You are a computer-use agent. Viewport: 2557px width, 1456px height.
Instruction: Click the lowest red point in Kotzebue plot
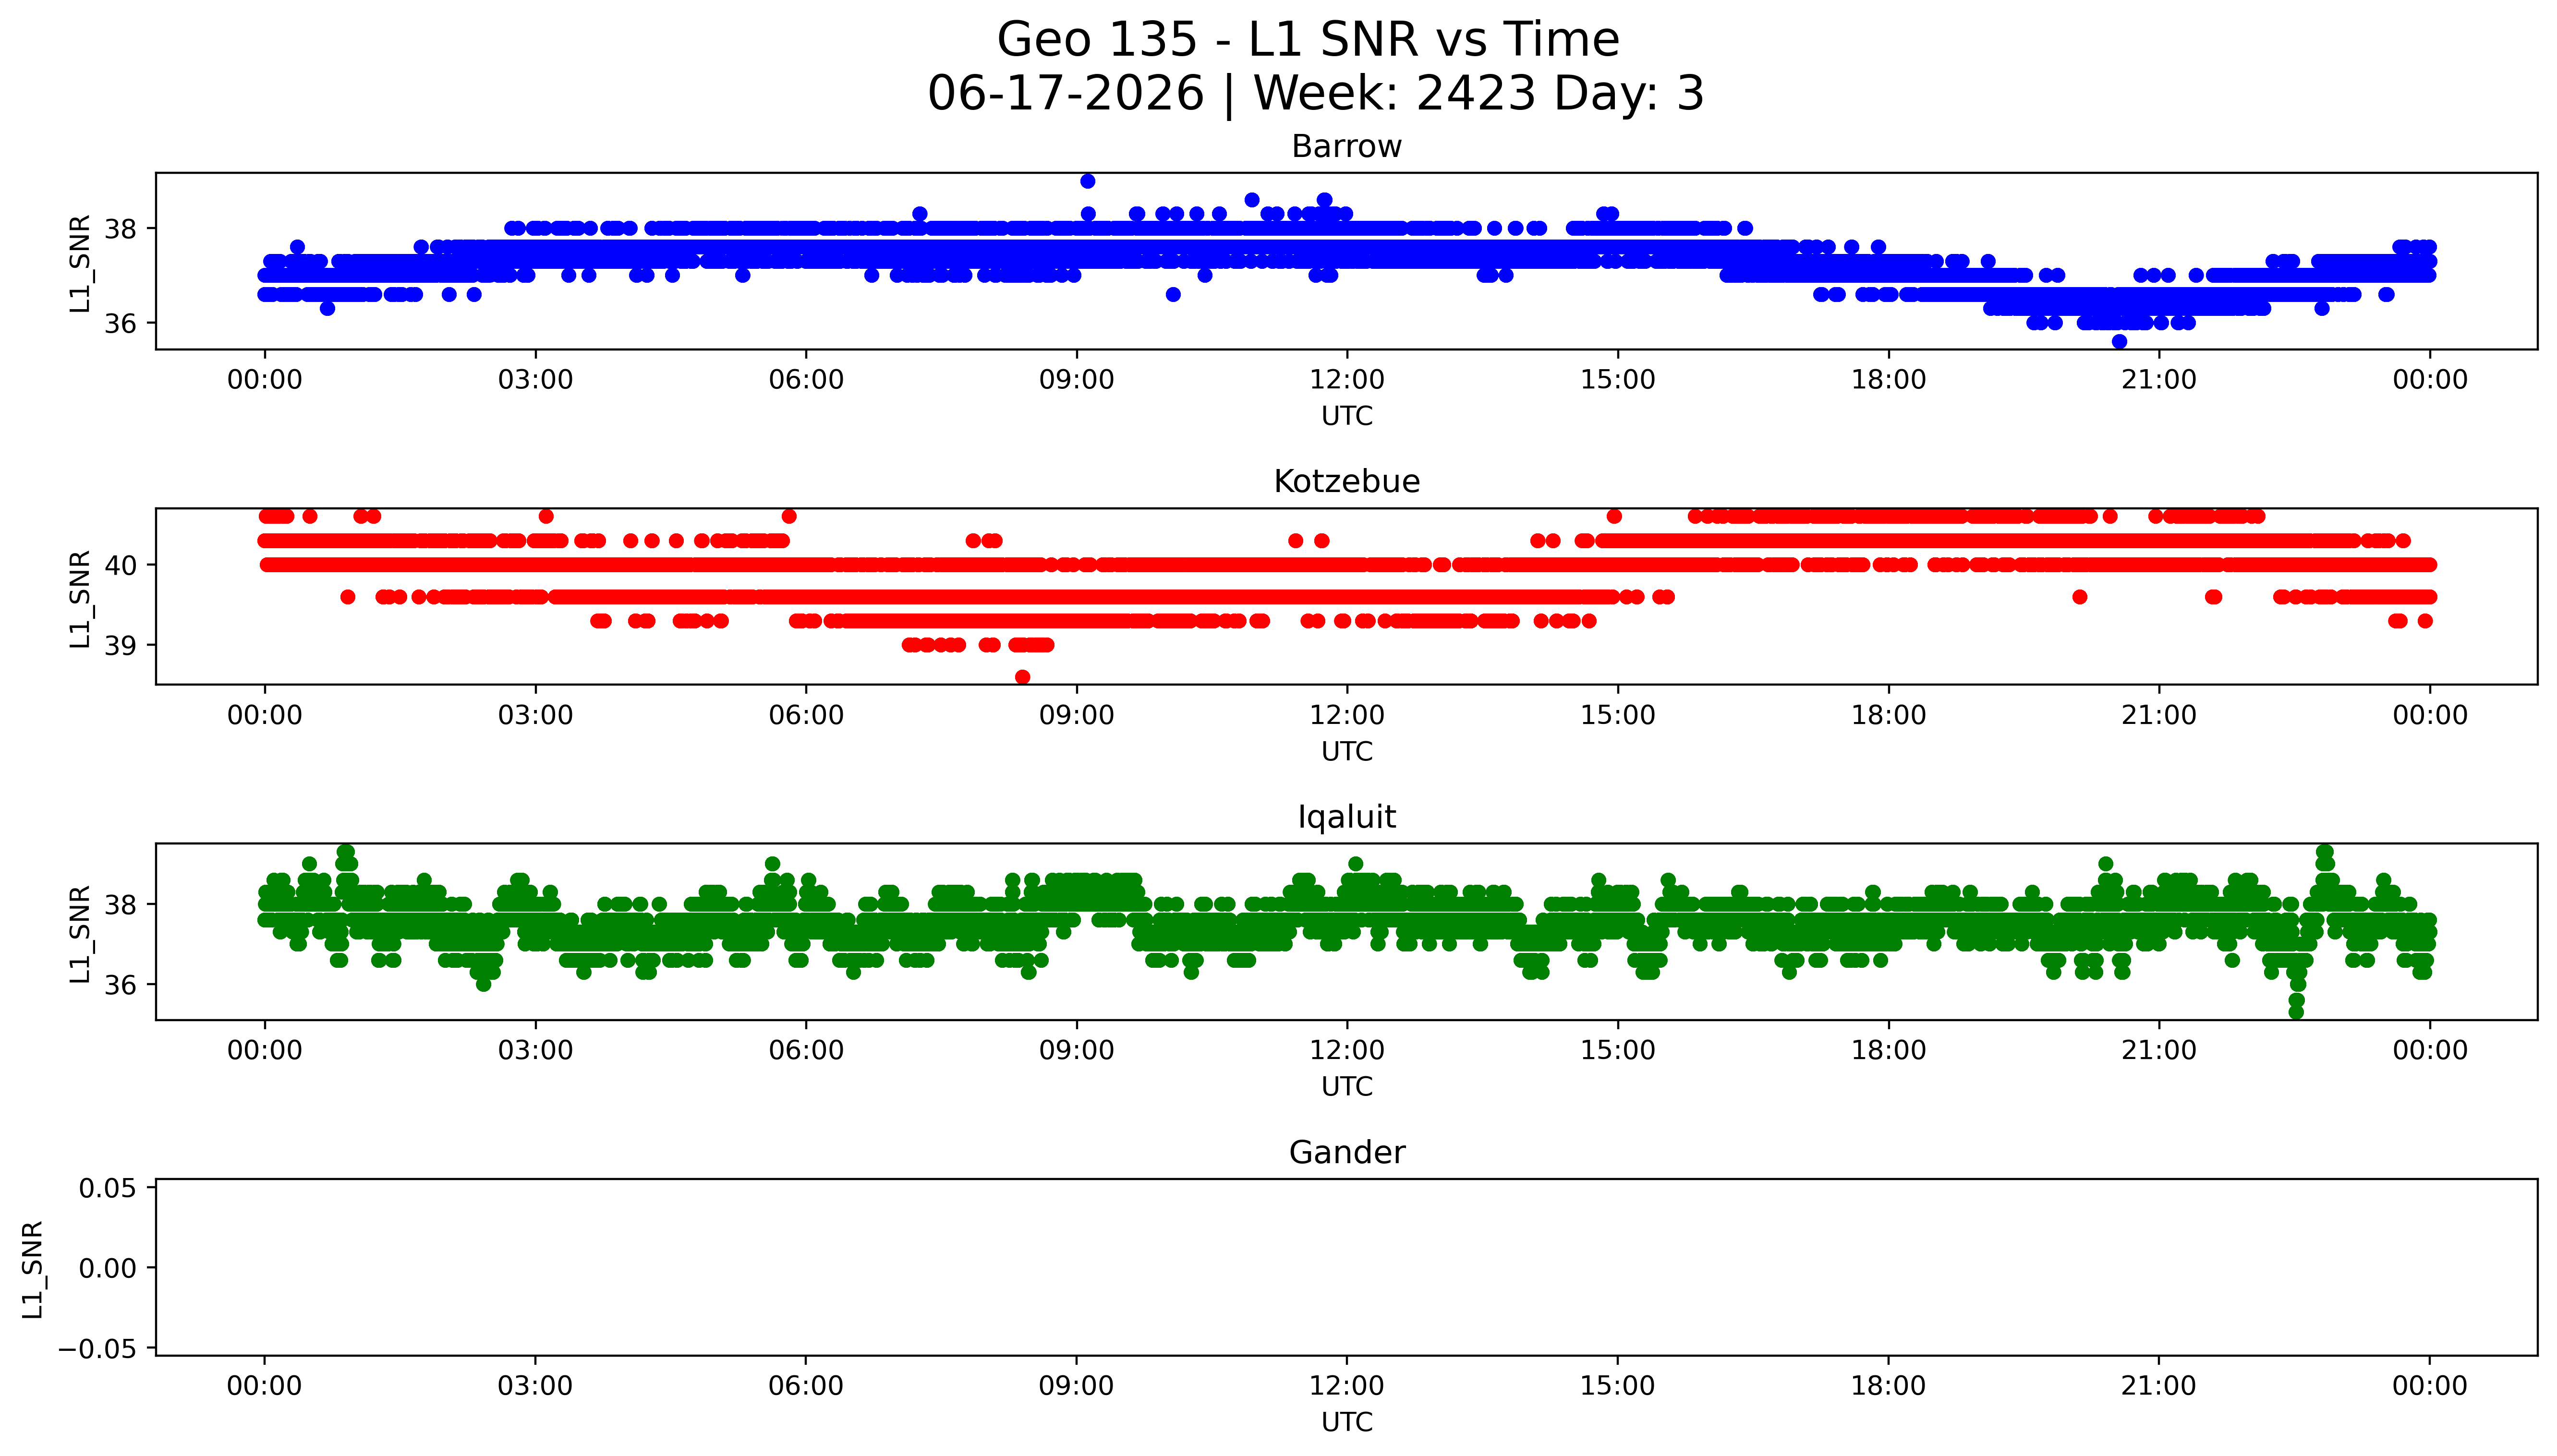pos(1022,677)
